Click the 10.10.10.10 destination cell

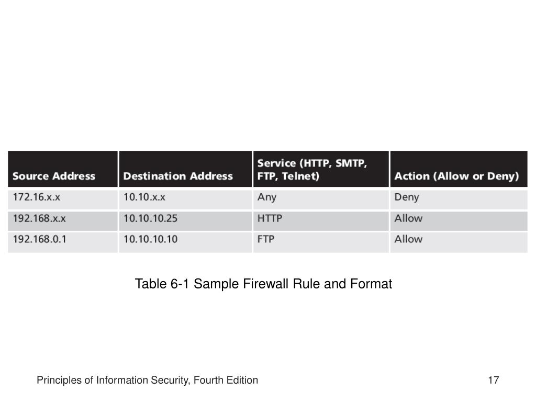pos(185,242)
